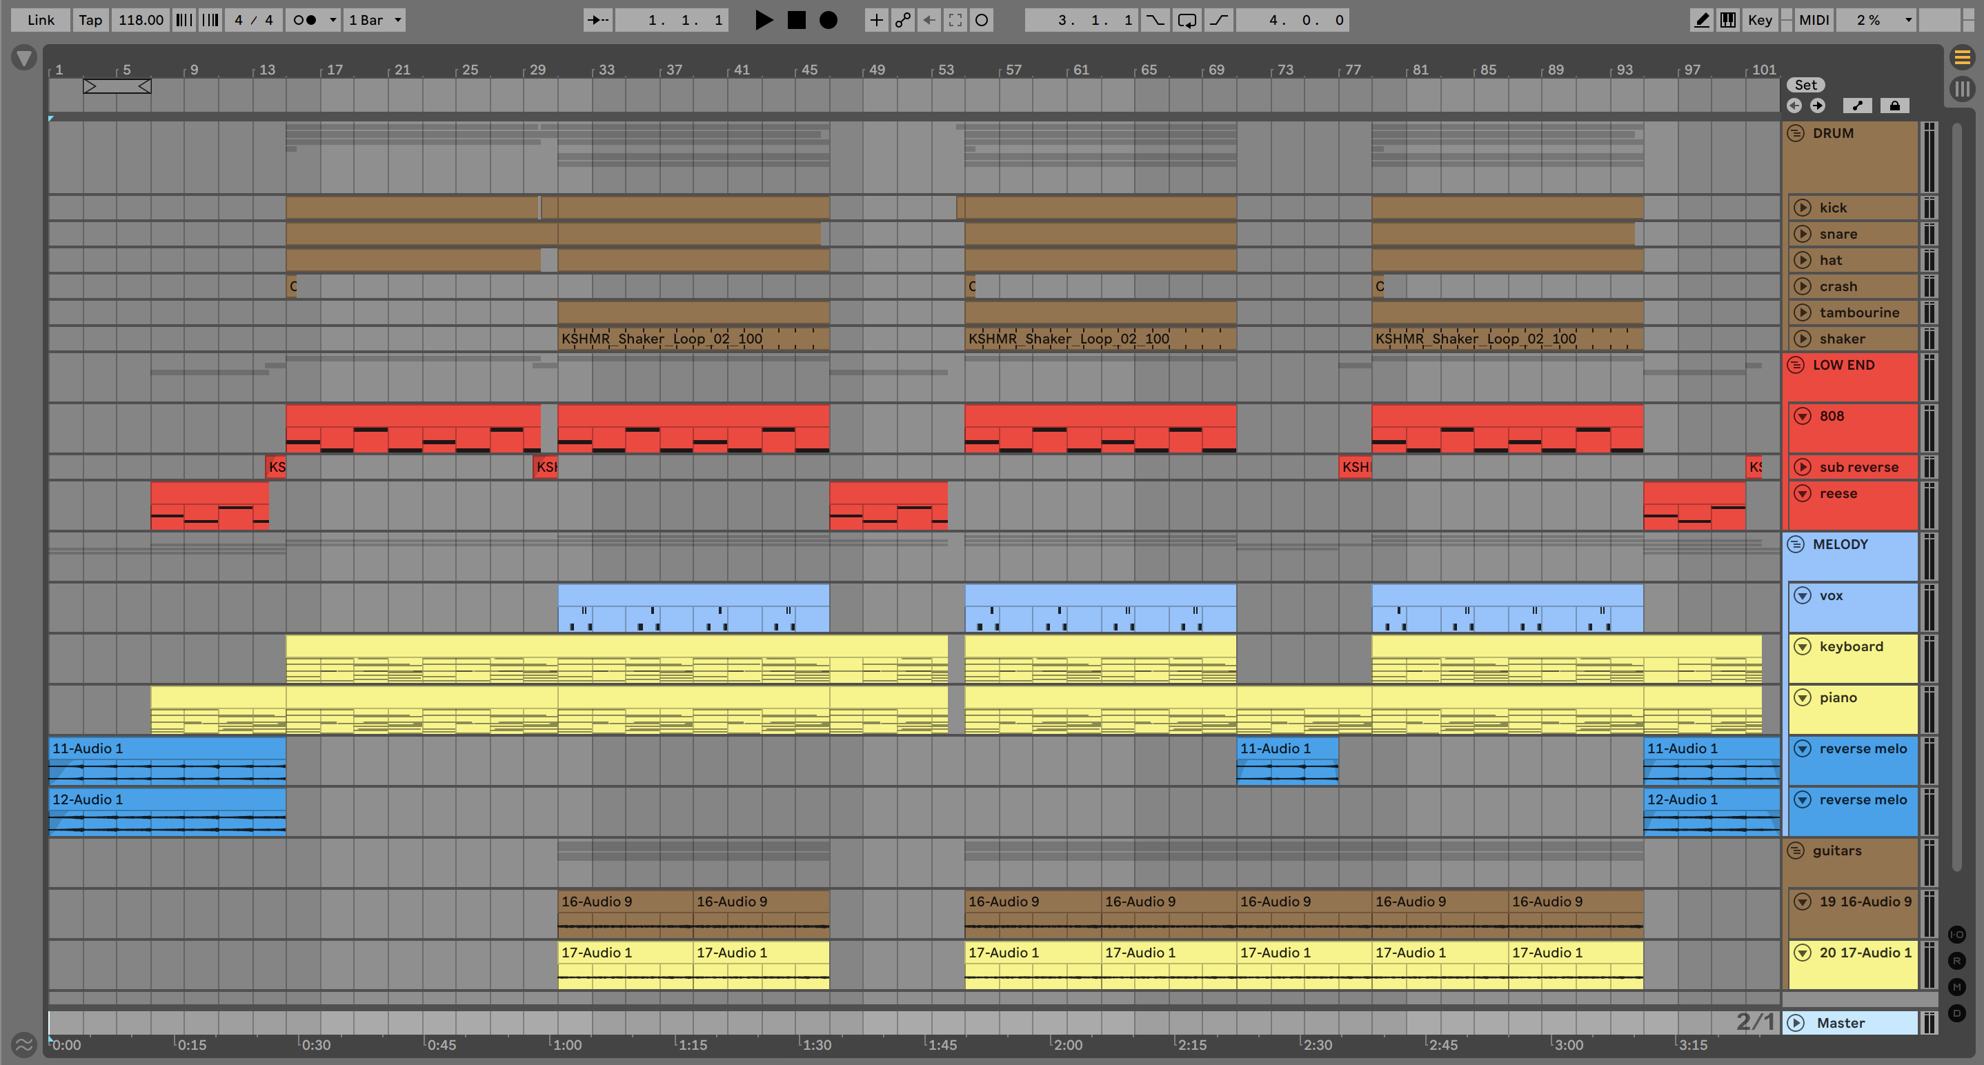The width and height of the screenshot is (1984, 1065).
Task: Click the Lock Envelopes padlock icon
Action: click(1894, 106)
